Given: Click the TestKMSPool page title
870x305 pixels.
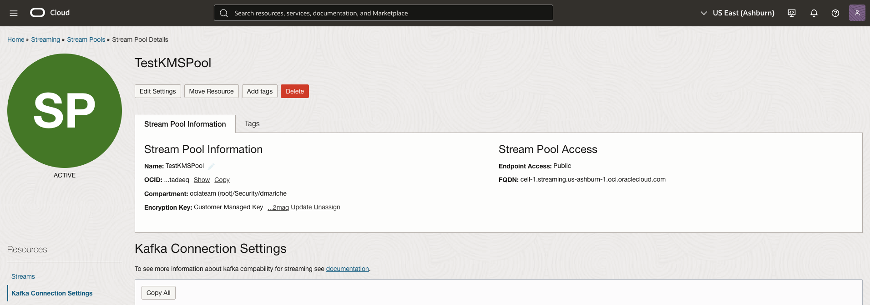Looking at the screenshot, I should 173,63.
